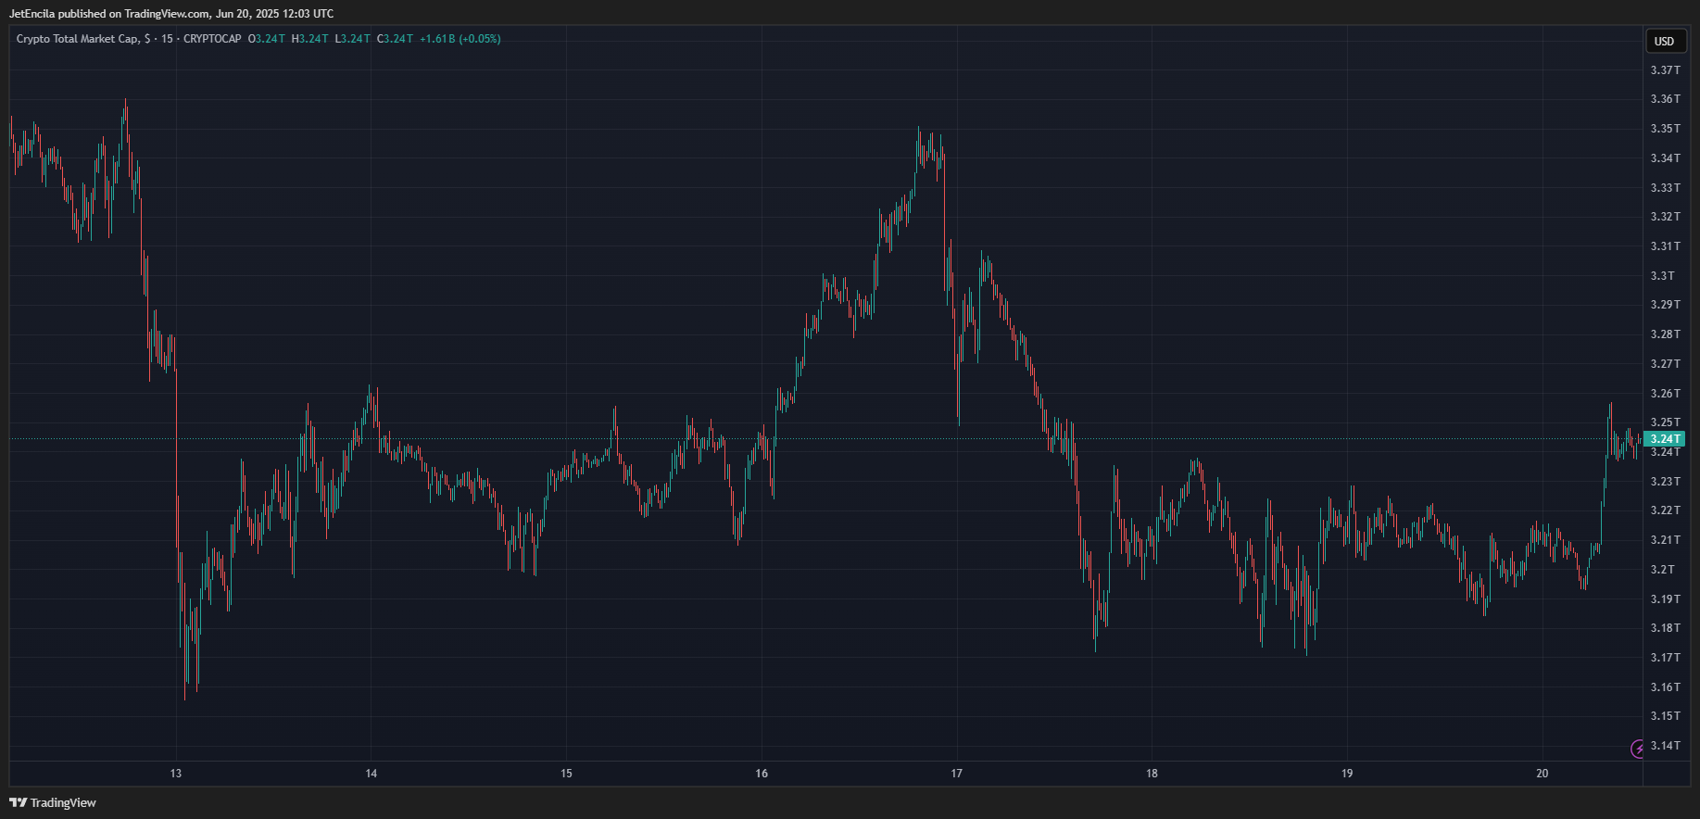1700x819 pixels.
Task: Select the 15 interval label in legend
Action: [x=167, y=39]
